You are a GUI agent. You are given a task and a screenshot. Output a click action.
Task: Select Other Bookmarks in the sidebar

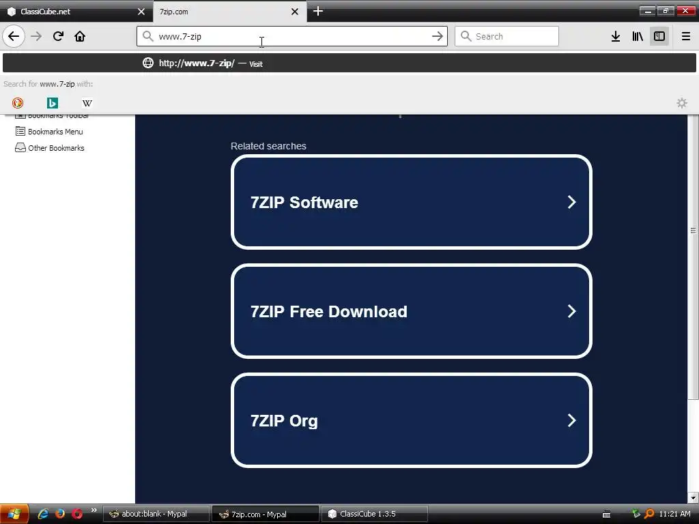pyautogui.click(x=49, y=148)
